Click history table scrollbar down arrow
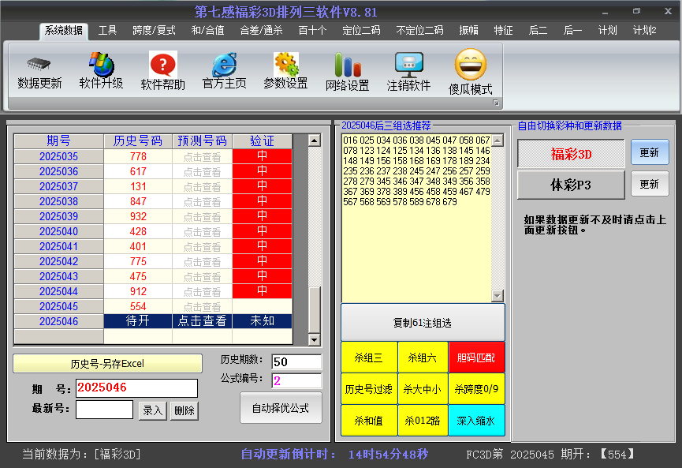Viewport: 682px width, 468px height. [314, 339]
